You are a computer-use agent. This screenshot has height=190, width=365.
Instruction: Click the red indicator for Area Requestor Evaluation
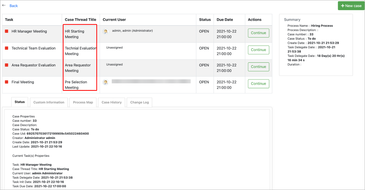pos(7,65)
